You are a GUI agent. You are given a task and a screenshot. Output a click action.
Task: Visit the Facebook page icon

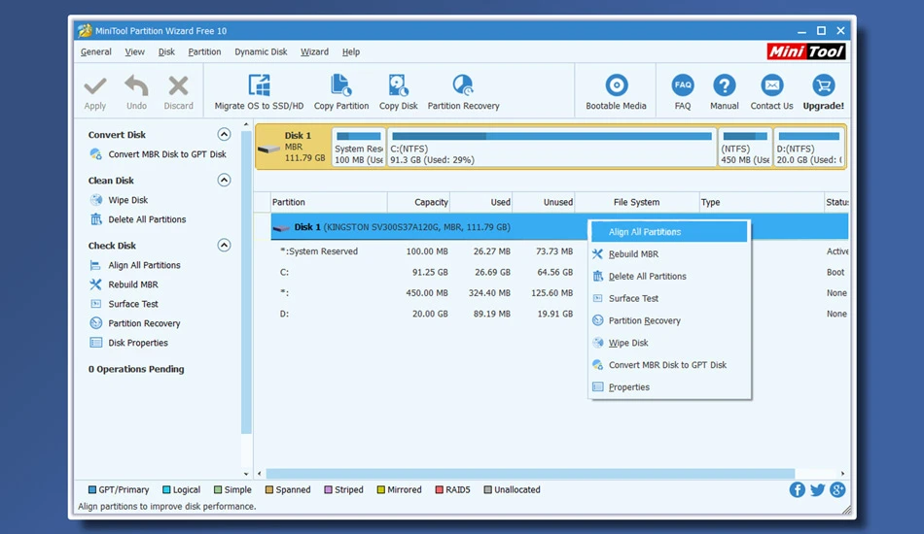[x=797, y=489]
